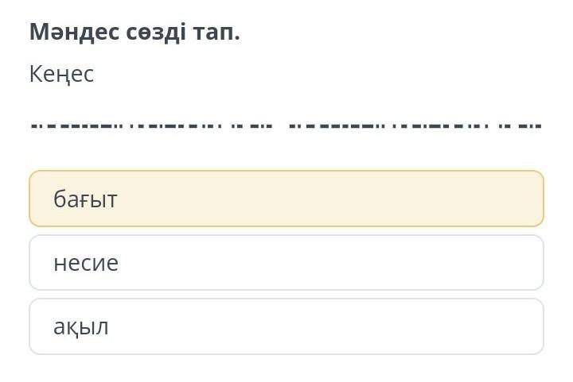This screenshot has width=573, height=382.
Task: Choose the answer option несие
Action: click(x=286, y=263)
